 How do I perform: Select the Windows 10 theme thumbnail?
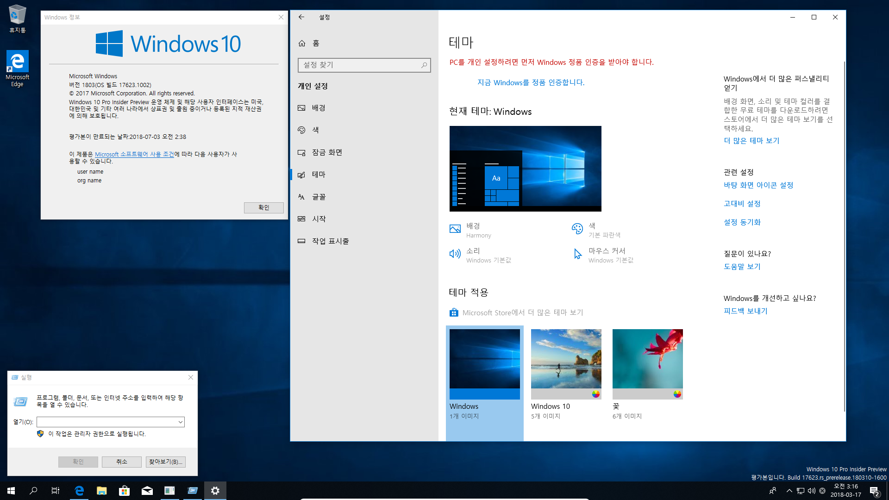coord(566,364)
